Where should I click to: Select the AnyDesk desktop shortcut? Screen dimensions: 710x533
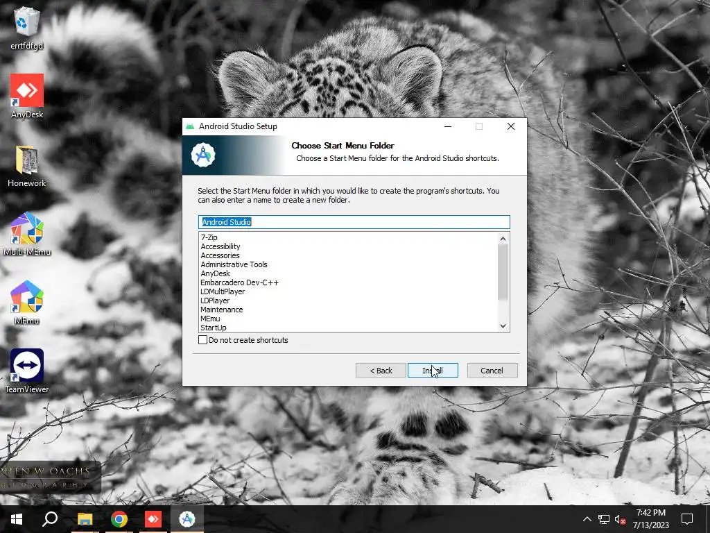(27, 96)
